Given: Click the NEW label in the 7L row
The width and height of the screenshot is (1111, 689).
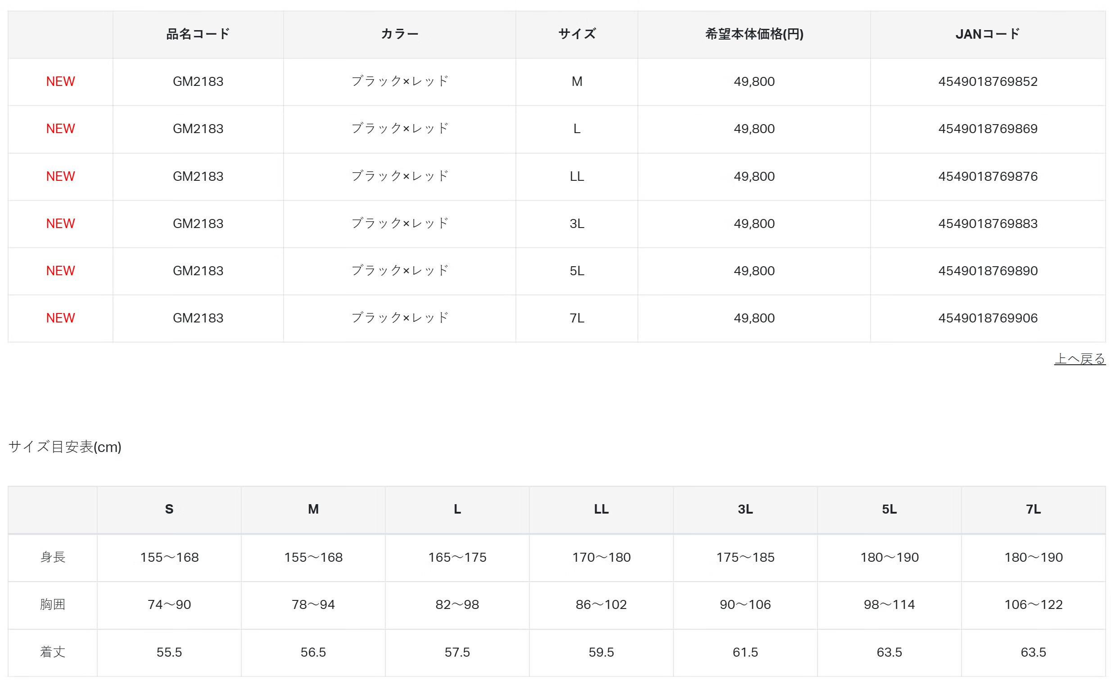Looking at the screenshot, I should [x=60, y=318].
